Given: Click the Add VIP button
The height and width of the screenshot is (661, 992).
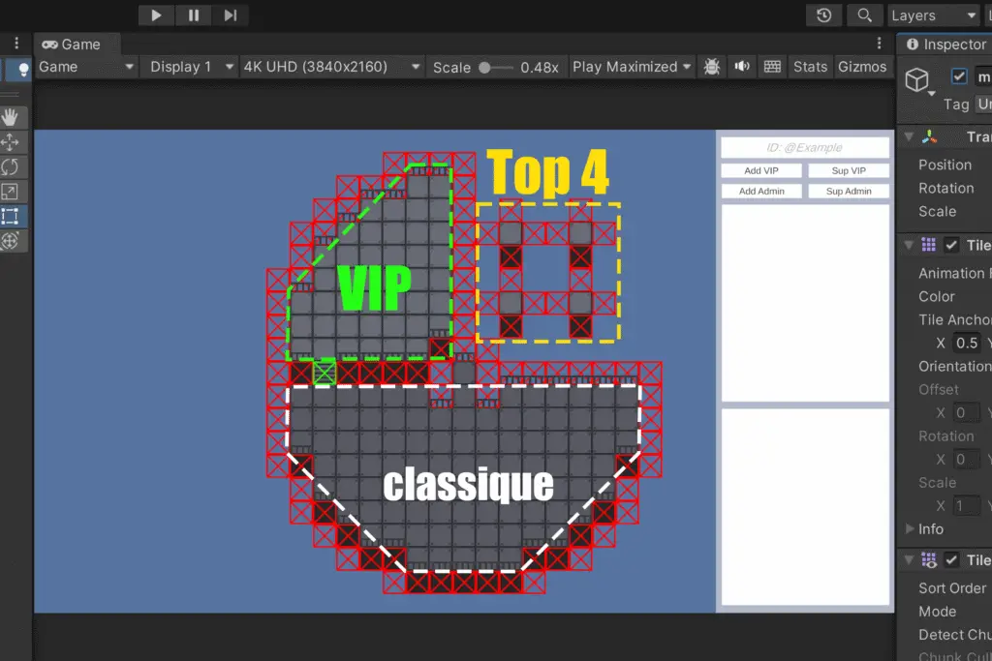Looking at the screenshot, I should (x=760, y=171).
